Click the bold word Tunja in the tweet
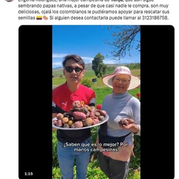 (117, 0)
